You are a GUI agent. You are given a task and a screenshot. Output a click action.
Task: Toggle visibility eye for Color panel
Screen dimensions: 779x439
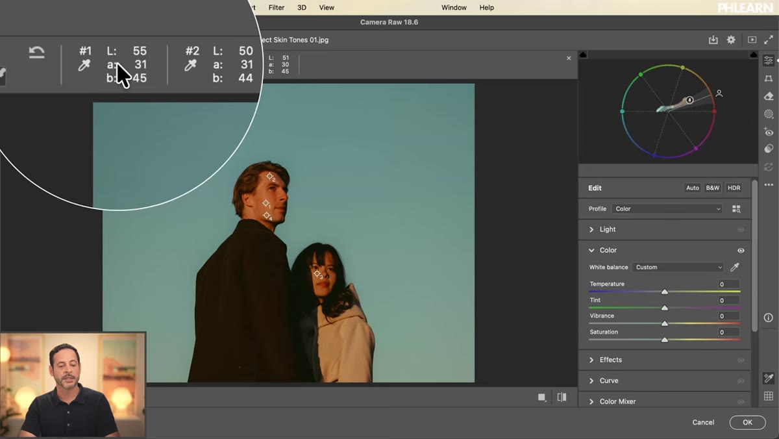741,251
